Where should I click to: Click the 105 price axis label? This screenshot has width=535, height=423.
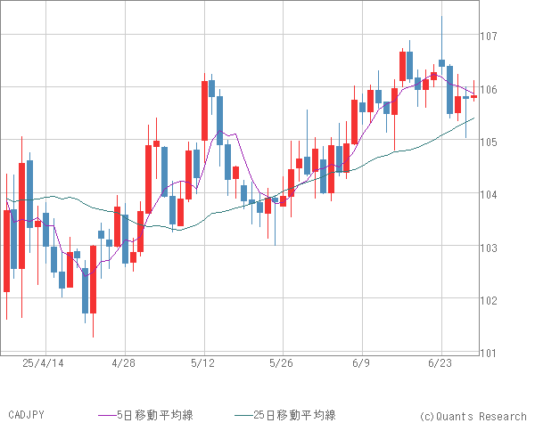pyautogui.click(x=489, y=142)
